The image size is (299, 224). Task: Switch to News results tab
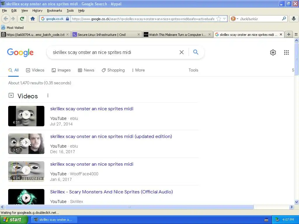point(86,70)
